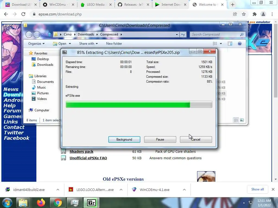Click the Explorer Forward navigation button
Screen dimensions: 278x208
(x=37, y=34)
